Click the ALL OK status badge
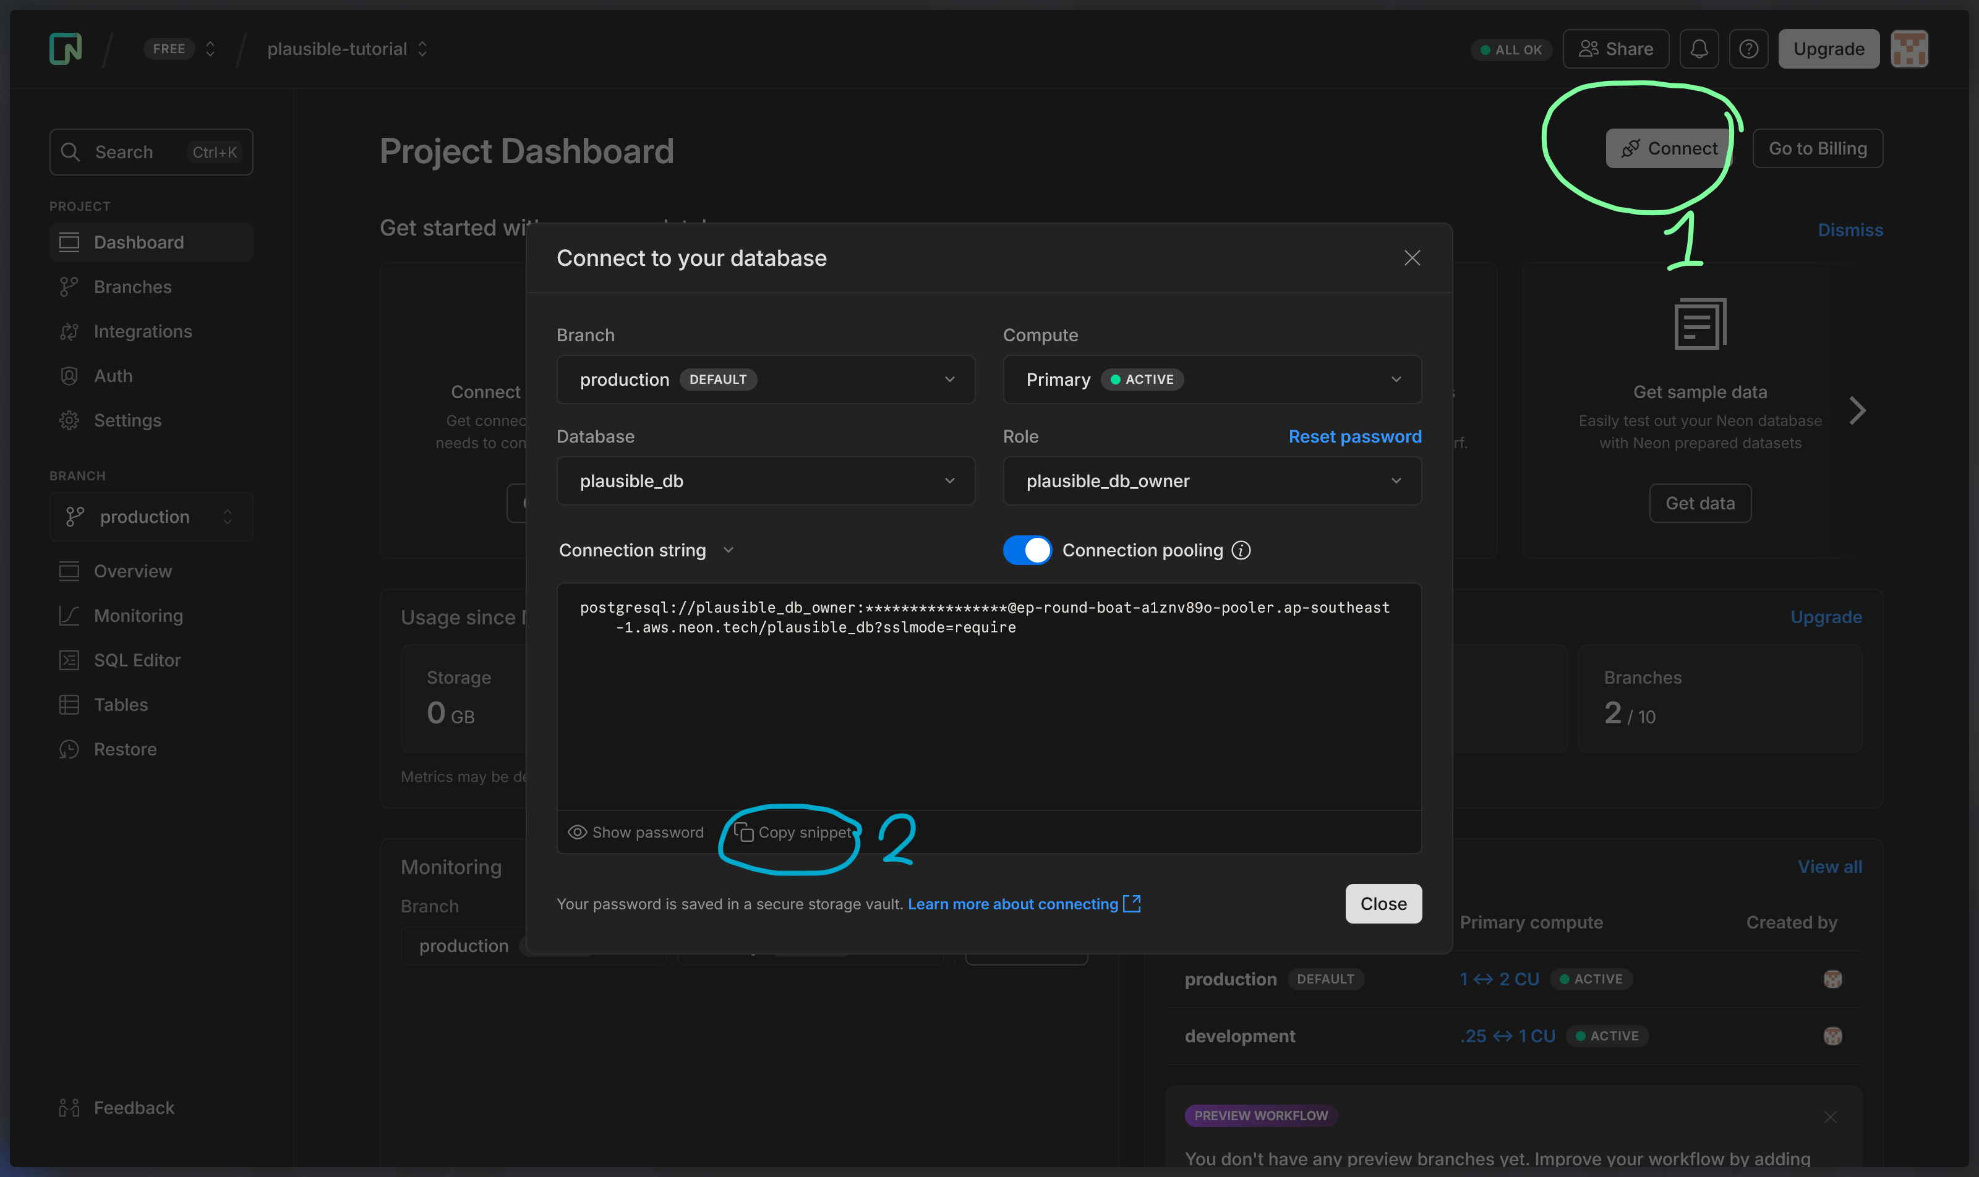This screenshot has width=1979, height=1177. pyautogui.click(x=1511, y=49)
